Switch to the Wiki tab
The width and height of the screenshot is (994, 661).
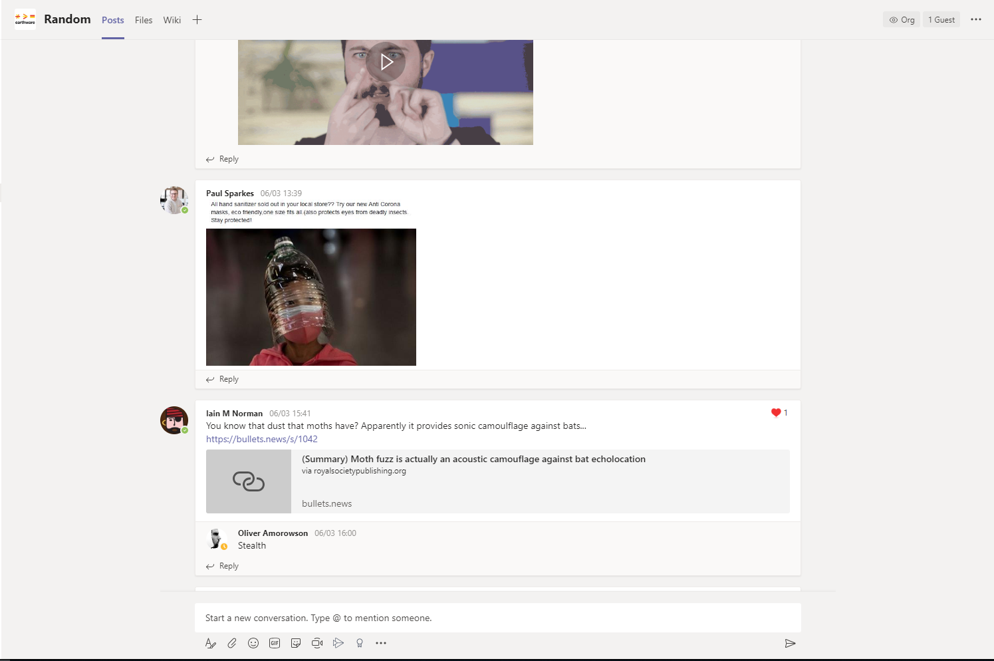172,20
